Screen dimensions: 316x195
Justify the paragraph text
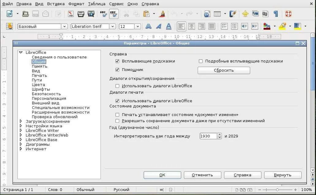tap(211, 26)
